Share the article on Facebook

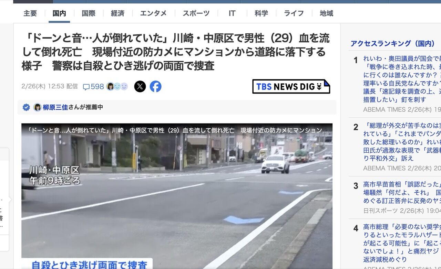pos(155,86)
